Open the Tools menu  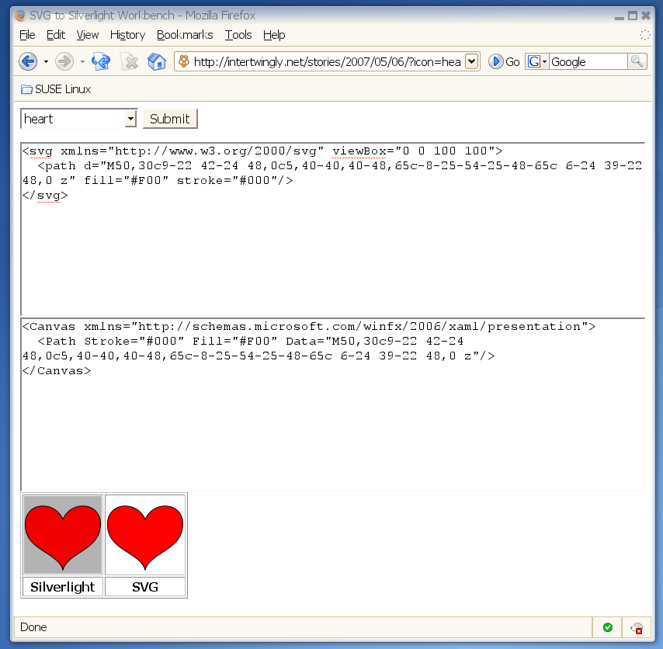tap(238, 35)
